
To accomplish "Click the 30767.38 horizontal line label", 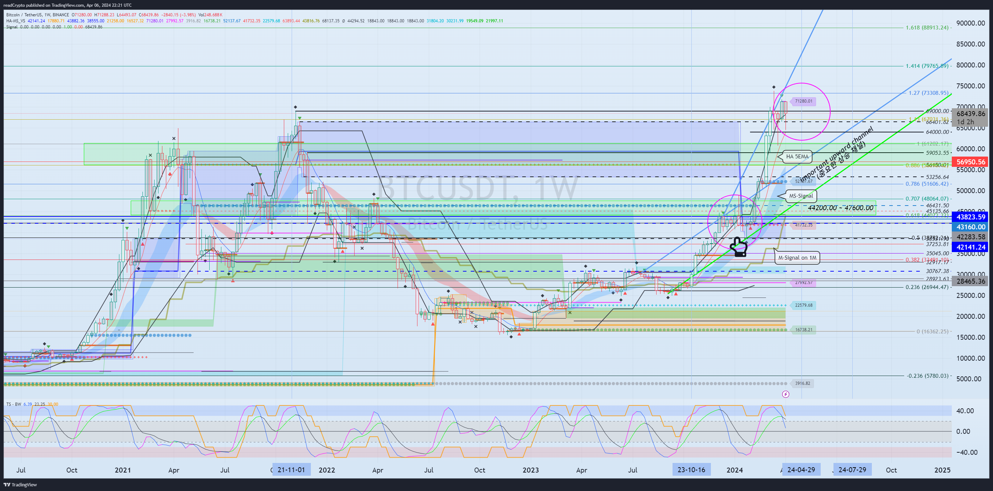I will pyautogui.click(x=937, y=271).
